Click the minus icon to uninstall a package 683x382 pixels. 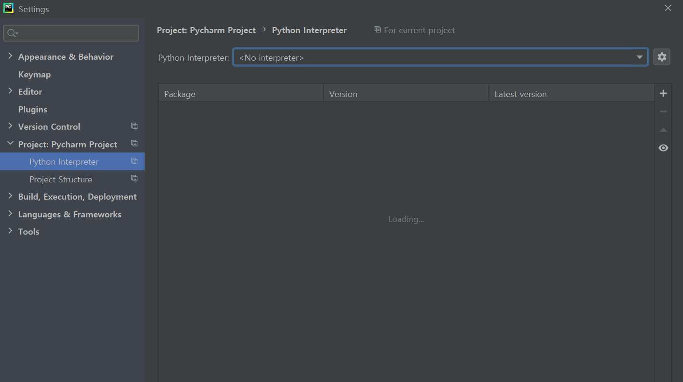point(663,111)
